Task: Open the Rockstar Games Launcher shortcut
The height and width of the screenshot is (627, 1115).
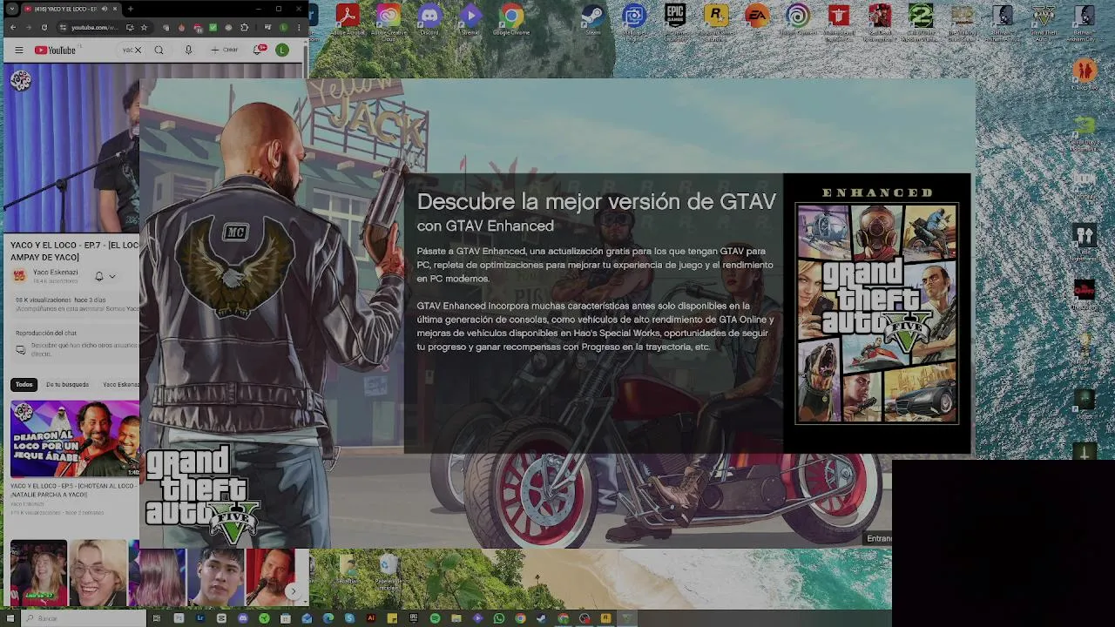Action: pyautogui.click(x=716, y=21)
